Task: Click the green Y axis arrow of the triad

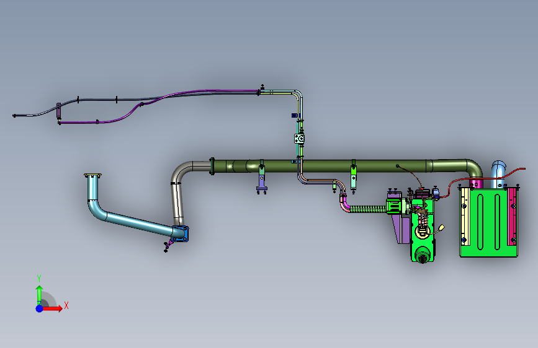Action: (39, 295)
